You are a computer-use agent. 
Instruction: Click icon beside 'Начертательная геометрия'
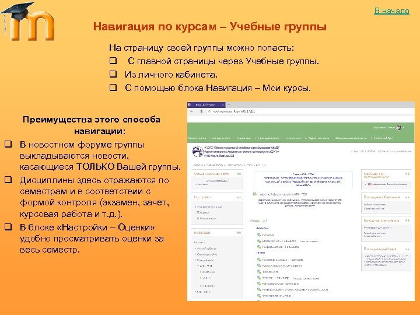[x=259, y=283]
